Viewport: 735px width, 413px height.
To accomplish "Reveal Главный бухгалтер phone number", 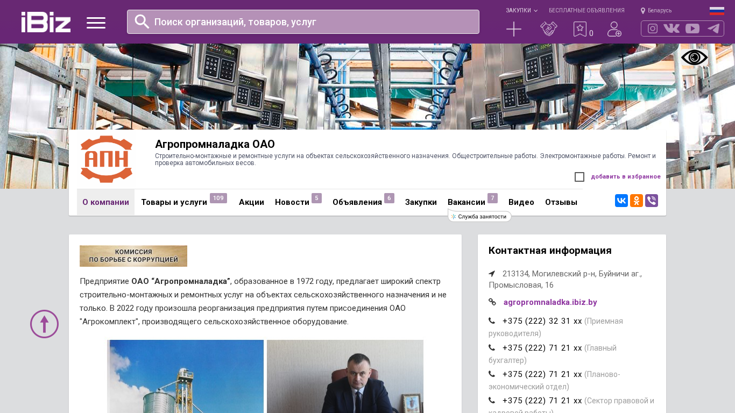I will coord(542,348).
